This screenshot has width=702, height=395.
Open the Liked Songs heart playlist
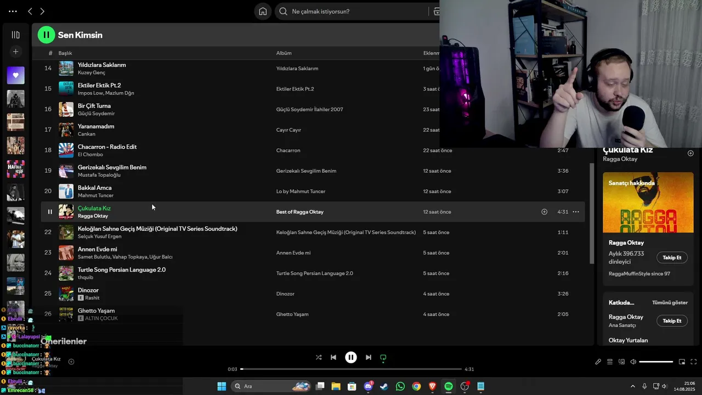coord(15,75)
